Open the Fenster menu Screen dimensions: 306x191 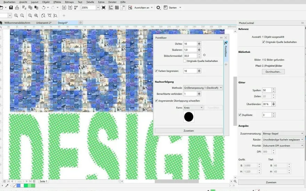tap(112, 2)
